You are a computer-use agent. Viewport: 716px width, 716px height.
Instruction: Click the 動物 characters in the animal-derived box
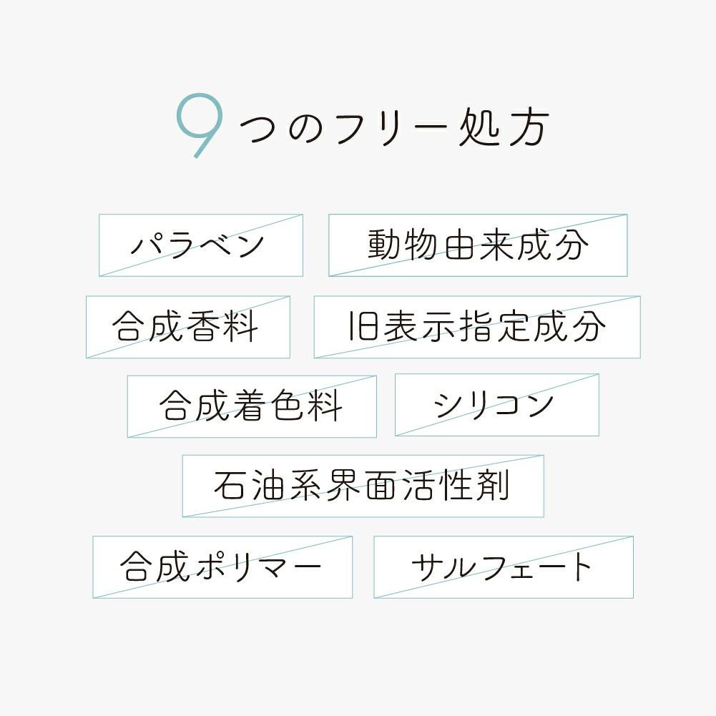403,245
